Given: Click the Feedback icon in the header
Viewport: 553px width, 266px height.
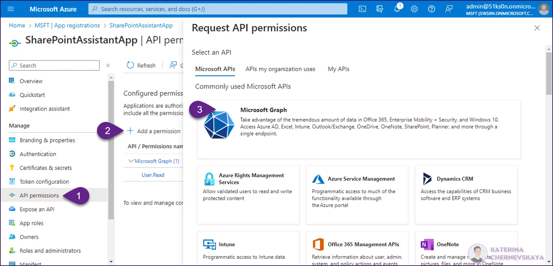Looking at the screenshot, I should click(449, 9).
